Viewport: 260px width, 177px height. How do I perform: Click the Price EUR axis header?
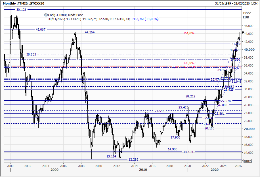click(247, 15)
